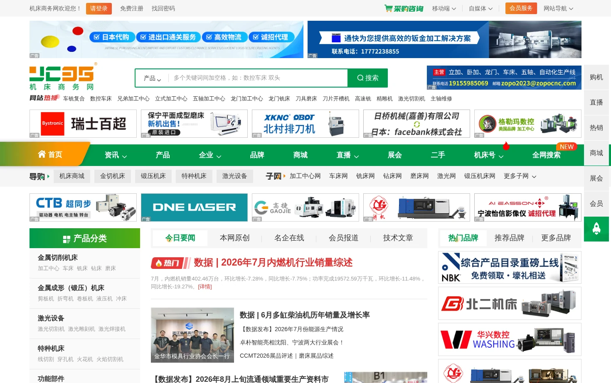Screen dimensions: 611x383
Task: Open the 金属切削机床 category
Action: [x=58, y=258]
